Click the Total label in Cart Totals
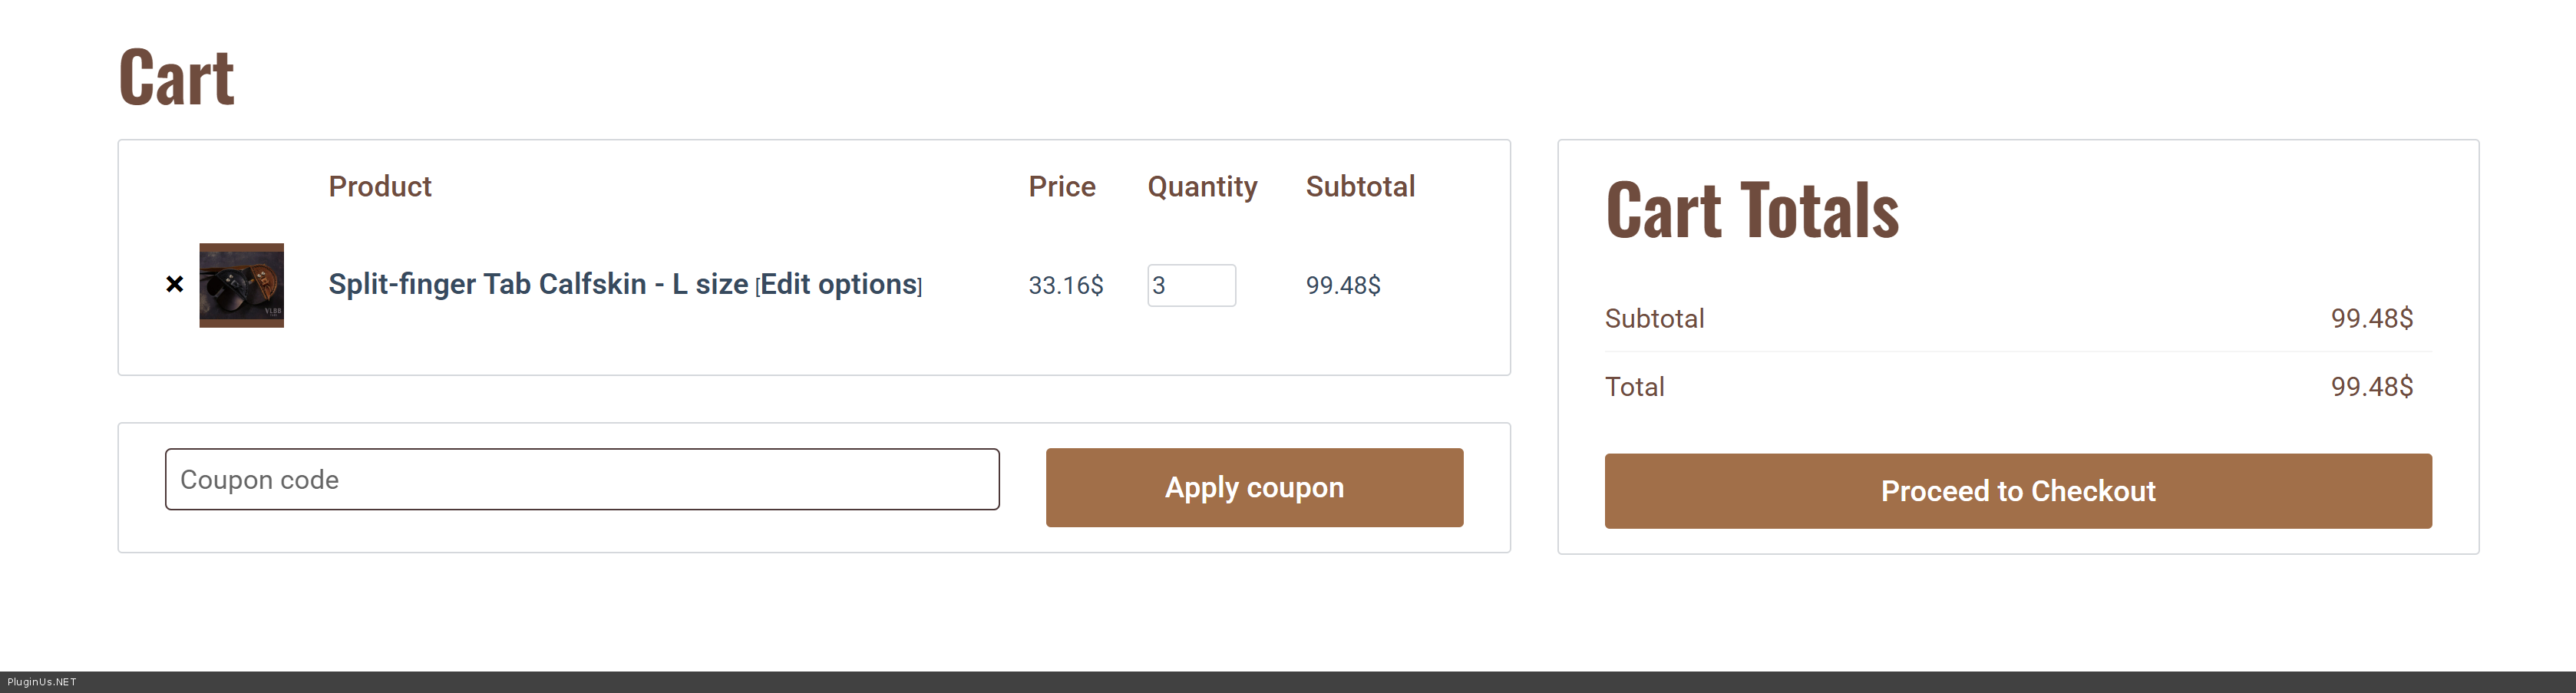Screen dimensions: 2576x693 1634,387
